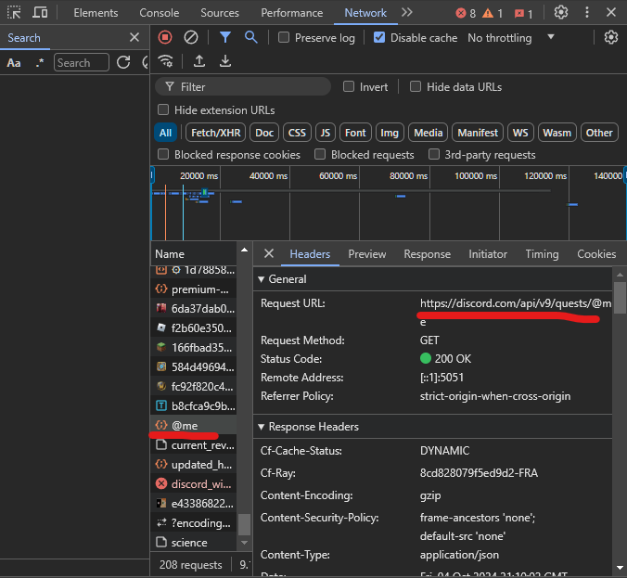Show more DevTools tabs chevron

click(406, 12)
